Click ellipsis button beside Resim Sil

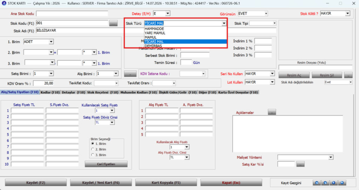(348, 75)
